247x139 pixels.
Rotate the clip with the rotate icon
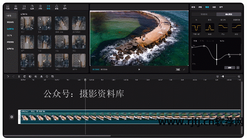tap(47, 76)
